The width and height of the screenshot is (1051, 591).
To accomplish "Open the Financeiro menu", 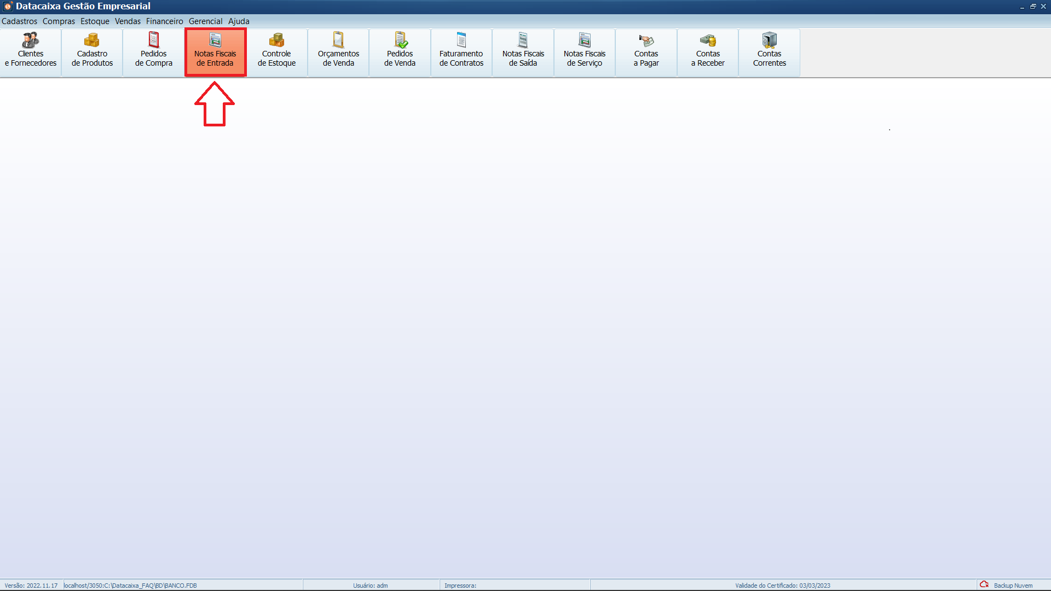I will (164, 21).
